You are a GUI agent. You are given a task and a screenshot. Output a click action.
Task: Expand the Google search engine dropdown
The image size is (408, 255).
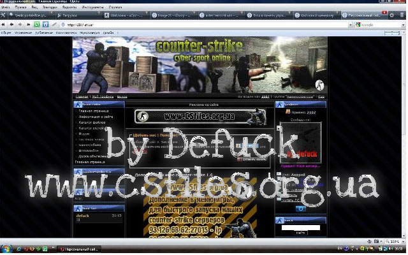(403, 25)
